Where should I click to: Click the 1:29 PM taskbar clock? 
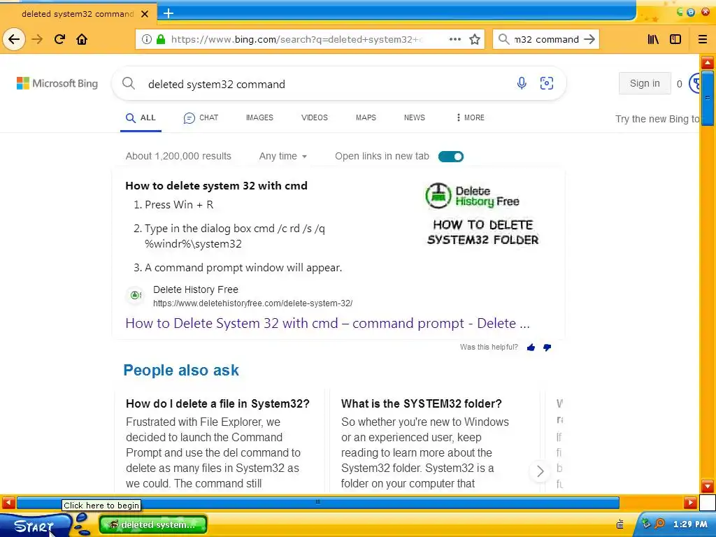tap(690, 524)
